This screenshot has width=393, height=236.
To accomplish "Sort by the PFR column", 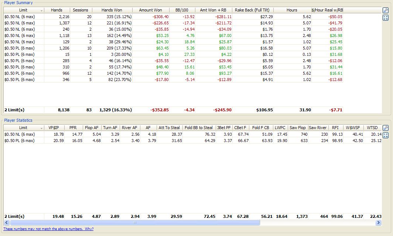I will (x=72, y=127).
